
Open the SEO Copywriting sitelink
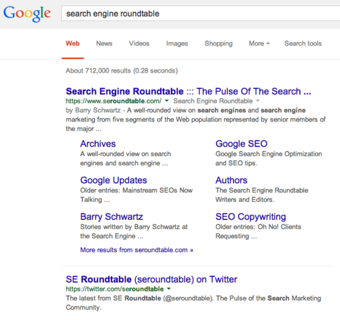tap(251, 217)
